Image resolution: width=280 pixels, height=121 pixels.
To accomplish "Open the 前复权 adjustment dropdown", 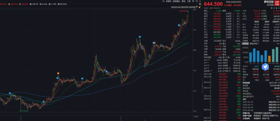I will (169, 1).
